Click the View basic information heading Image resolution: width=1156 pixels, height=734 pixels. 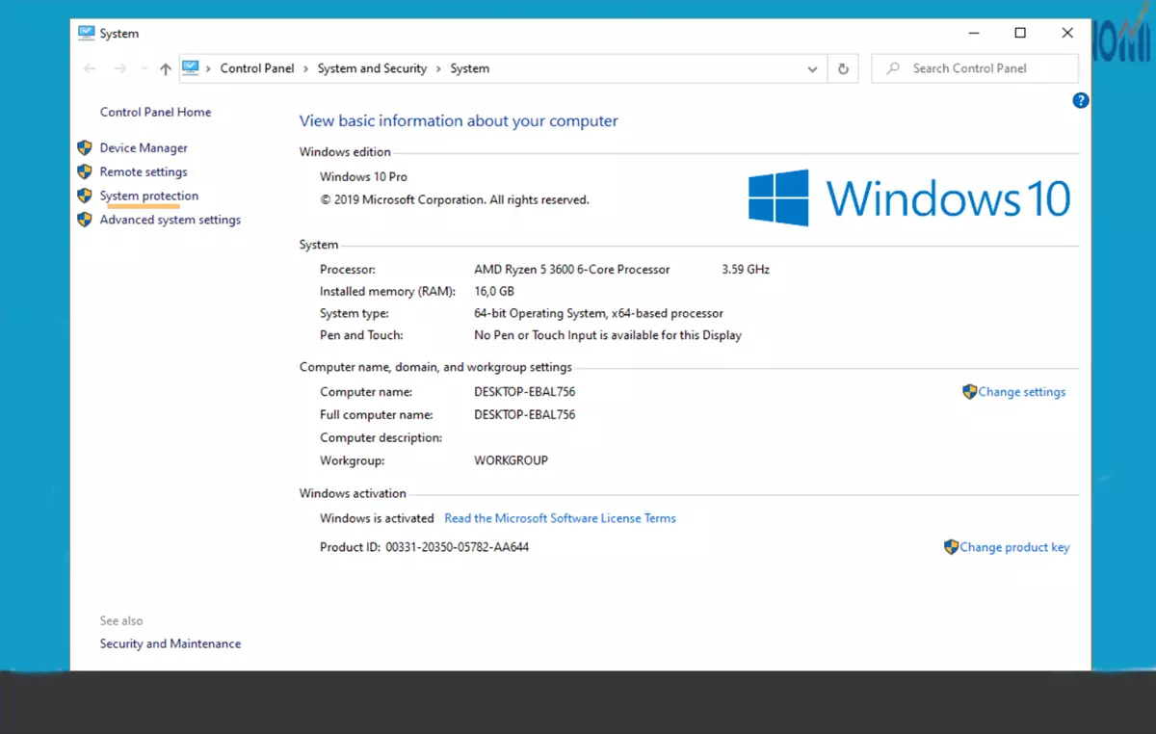click(x=459, y=120)
